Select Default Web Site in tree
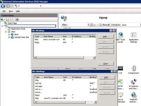 click(x=22, y=37)
